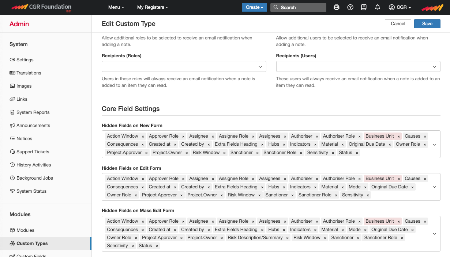Navigate to Links in the sidebar
Viewport: 450px width, 257px height.
click(x=22, y=99)
